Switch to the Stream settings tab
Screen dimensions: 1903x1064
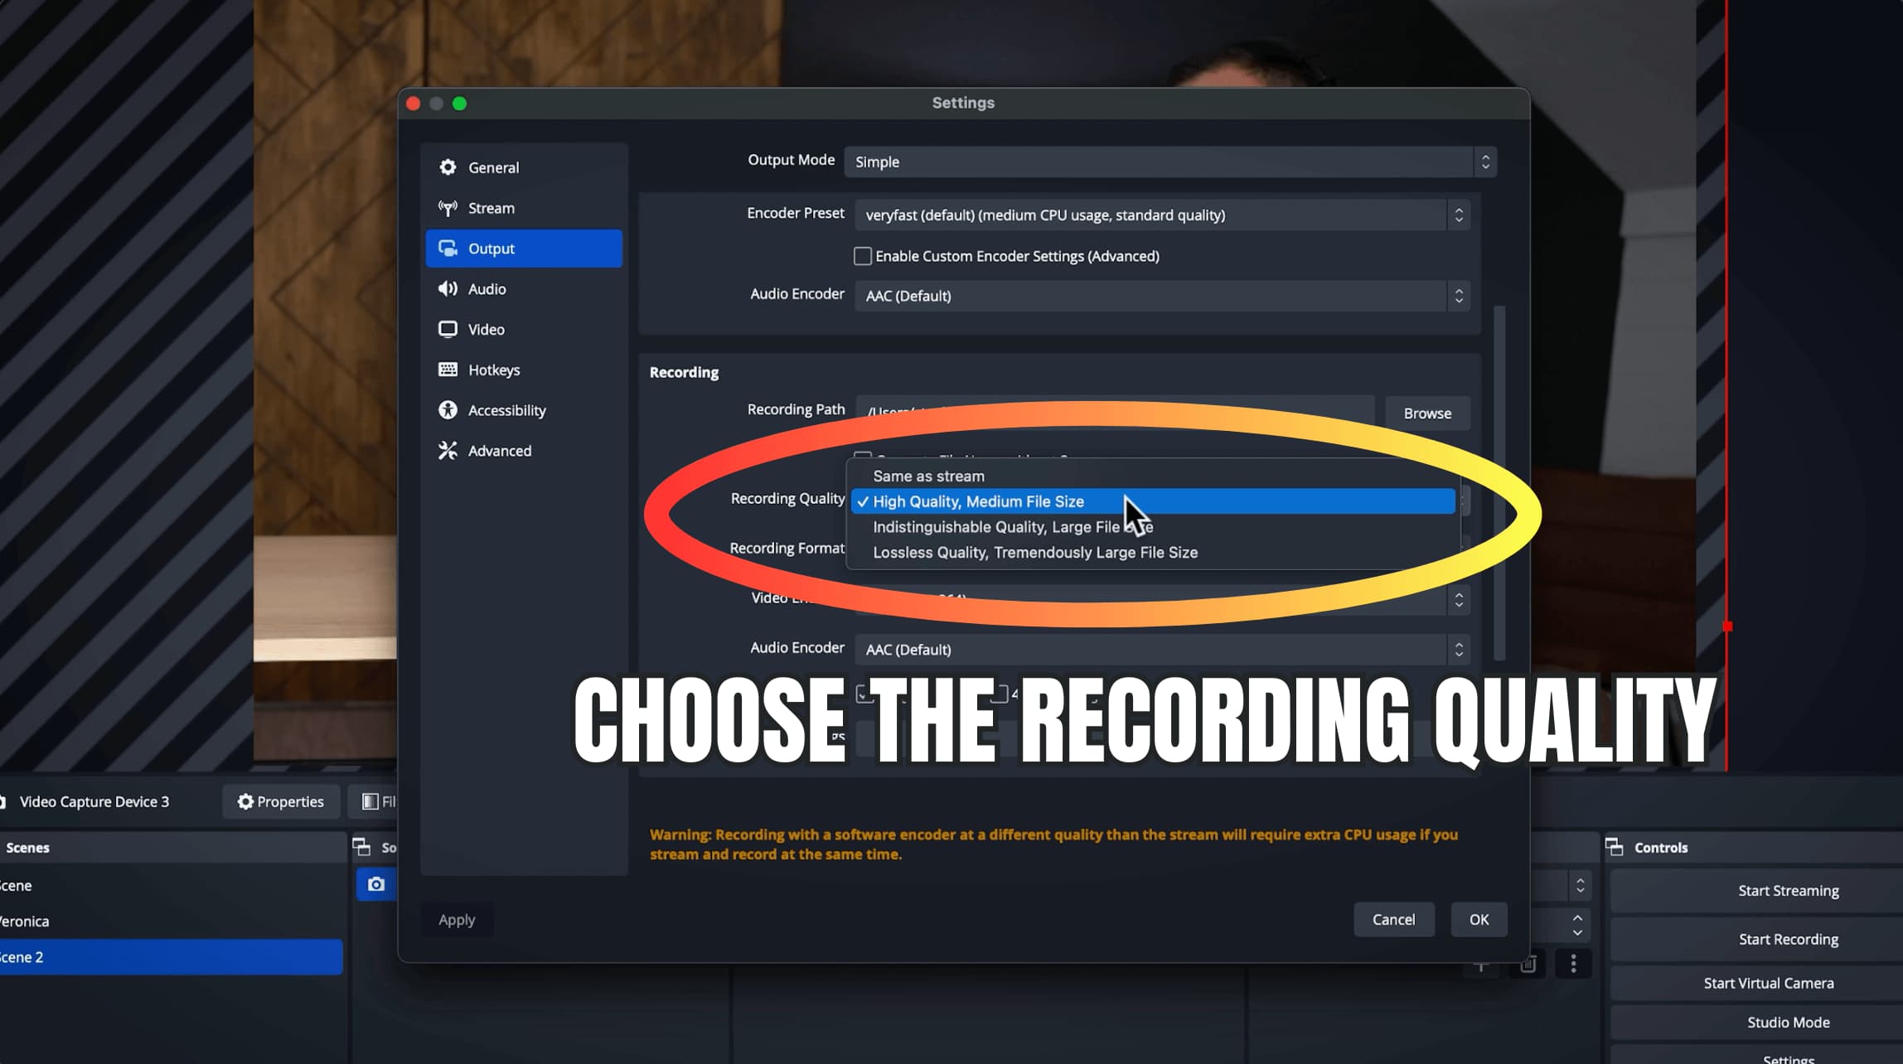point(524,208)
